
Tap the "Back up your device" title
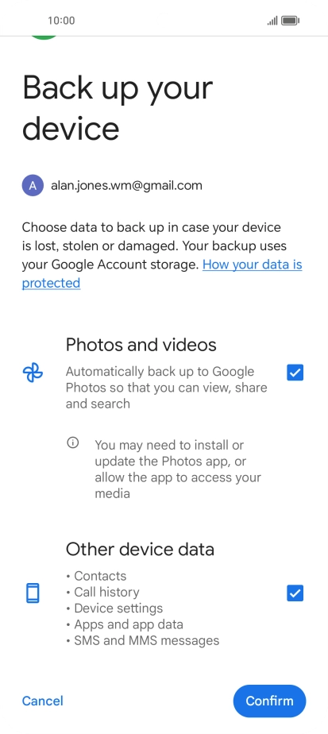pos(118,108)
